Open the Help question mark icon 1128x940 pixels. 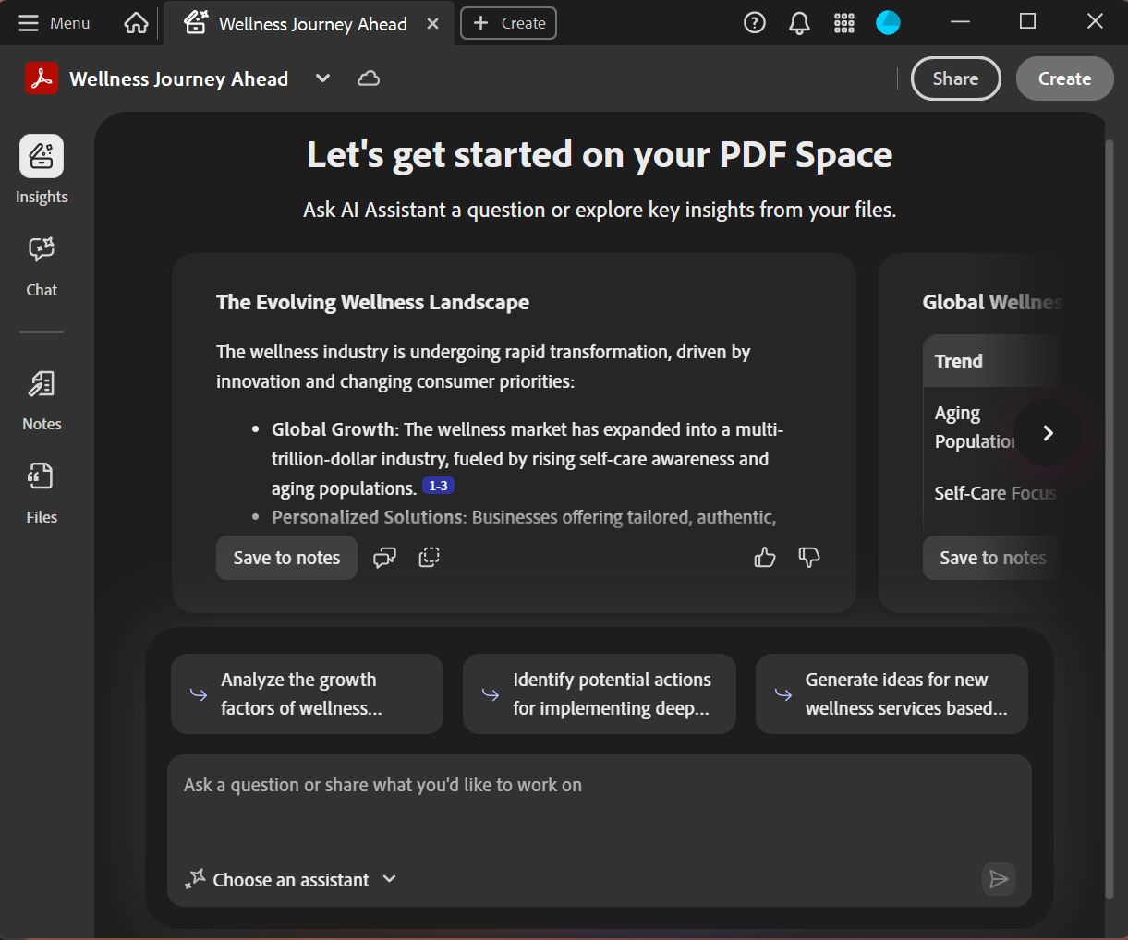point(755,23)
